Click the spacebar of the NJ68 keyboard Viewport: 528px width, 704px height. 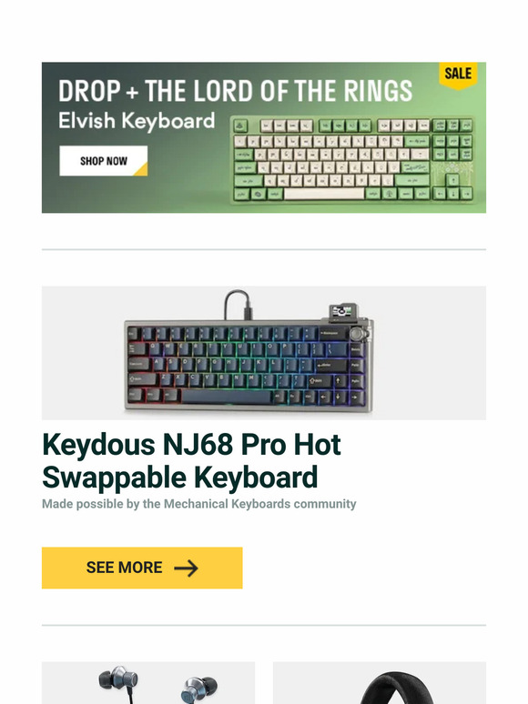(x=227, y=397)
